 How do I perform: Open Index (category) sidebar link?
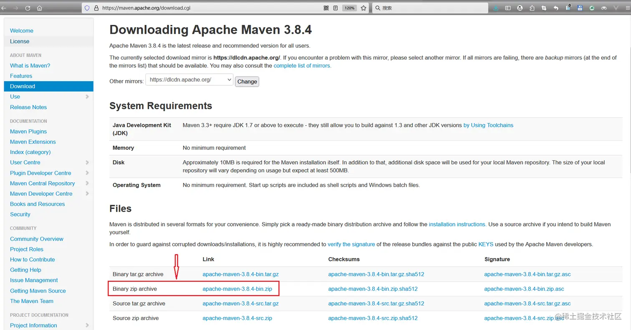click(x=30, y=152)
